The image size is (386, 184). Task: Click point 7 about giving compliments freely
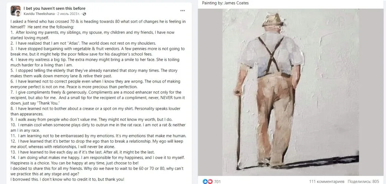(x=98, y=98)
